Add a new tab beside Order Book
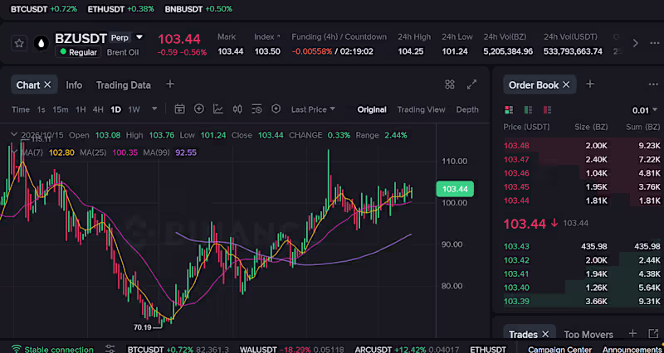 590,85
